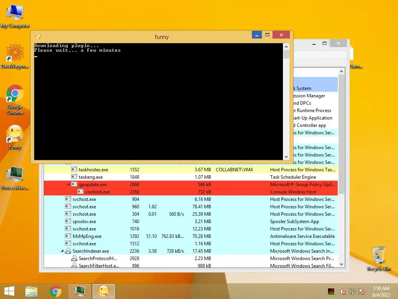The height and width of the screenshot is (299, 398).
Task: Open ProcessHacker desktop shortcut
Action: click(x=15, y=178)
